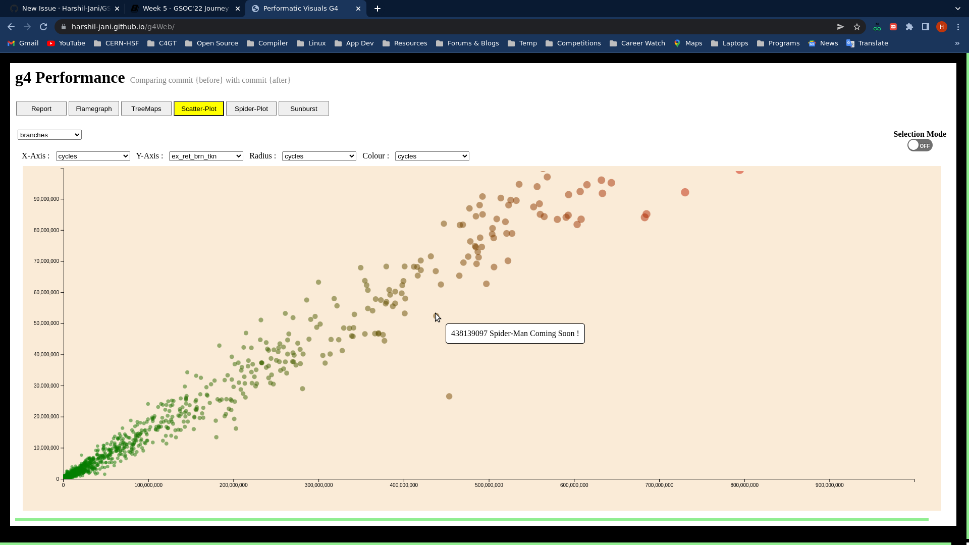The image size is (969, 545).
Task: Open Competitions bookmarks folder
Action: [573, 43]
